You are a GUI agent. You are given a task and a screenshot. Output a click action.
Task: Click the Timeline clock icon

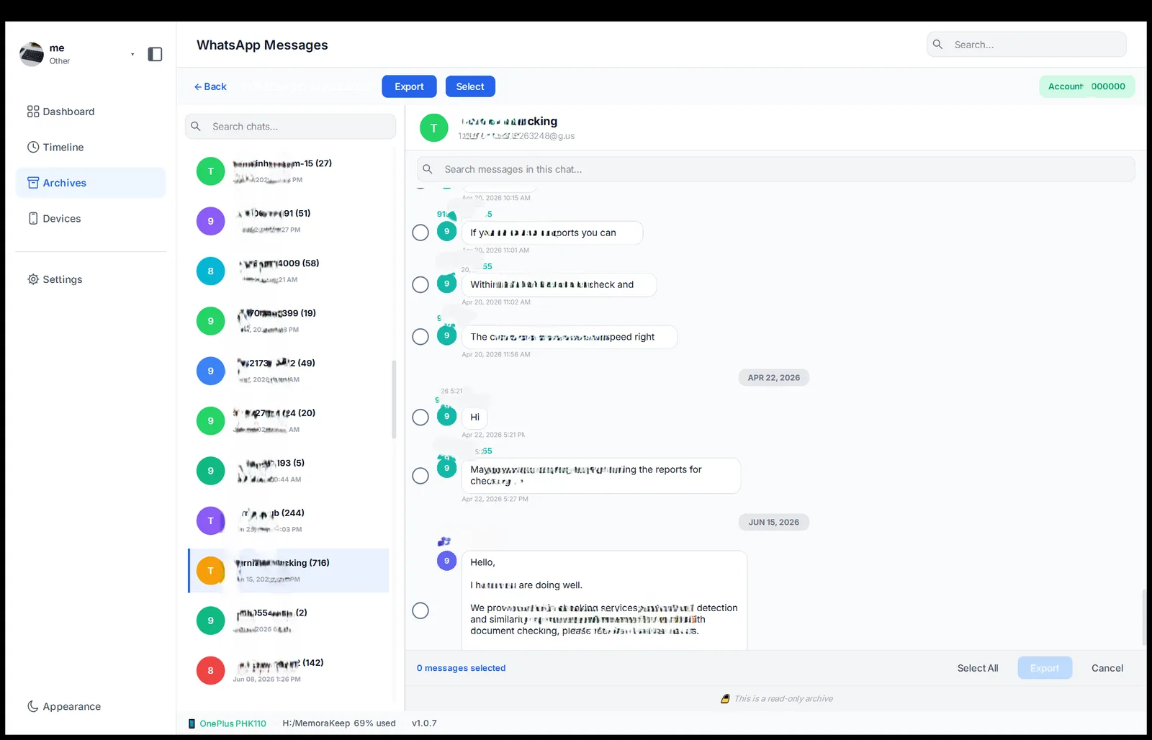[33, 147]
